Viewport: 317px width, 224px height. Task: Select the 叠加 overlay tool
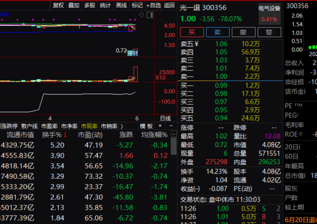click(73, 5)
